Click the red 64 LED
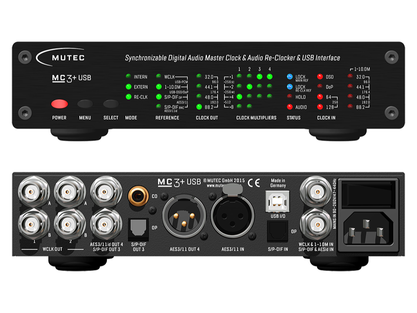Image resolution: width=417 pixels, height=313 pixels. [320, 97]
